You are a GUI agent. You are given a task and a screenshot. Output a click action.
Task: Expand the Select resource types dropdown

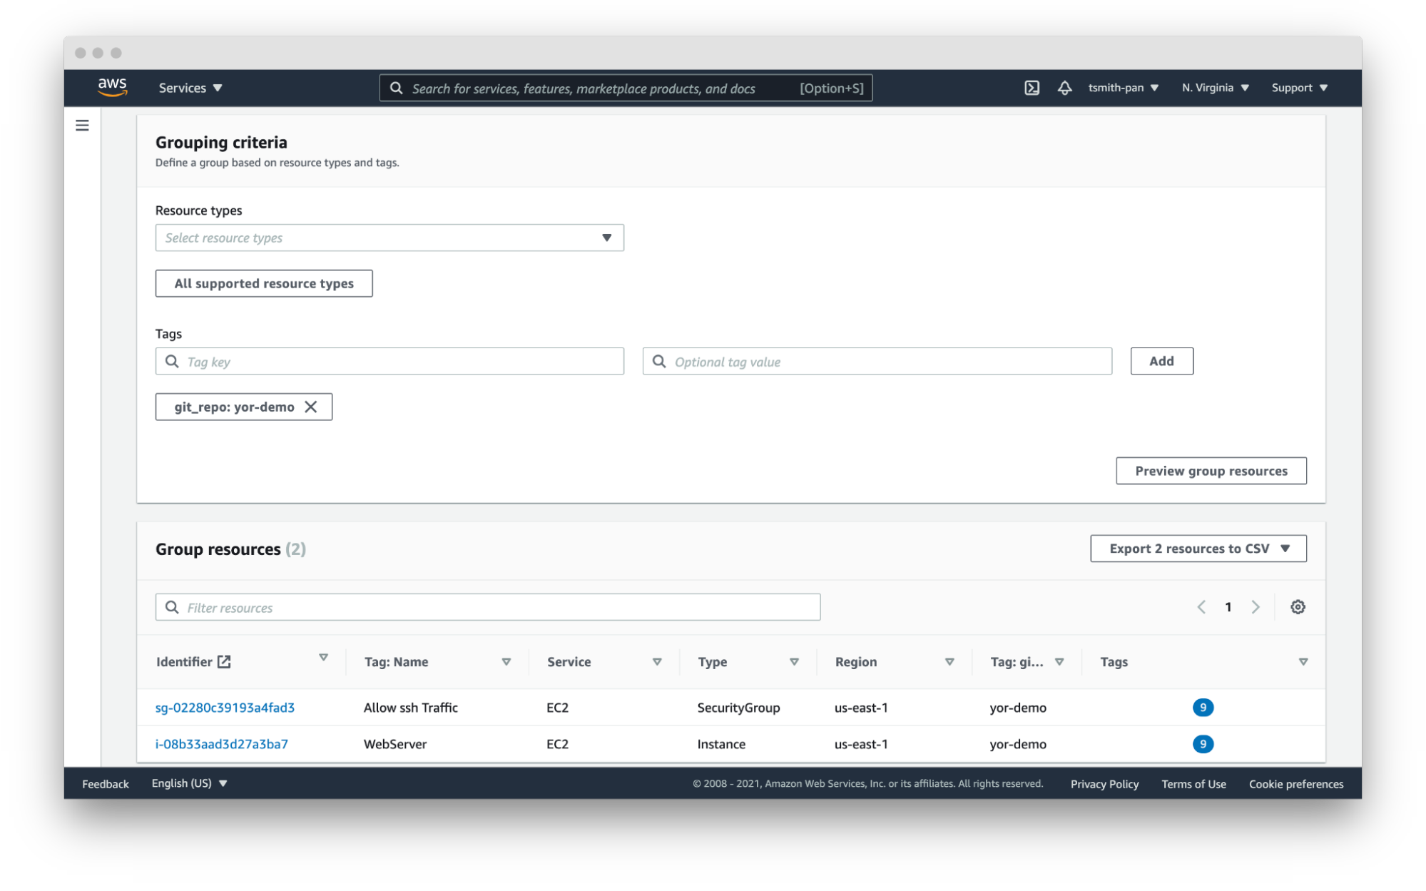tap(389, 238)
